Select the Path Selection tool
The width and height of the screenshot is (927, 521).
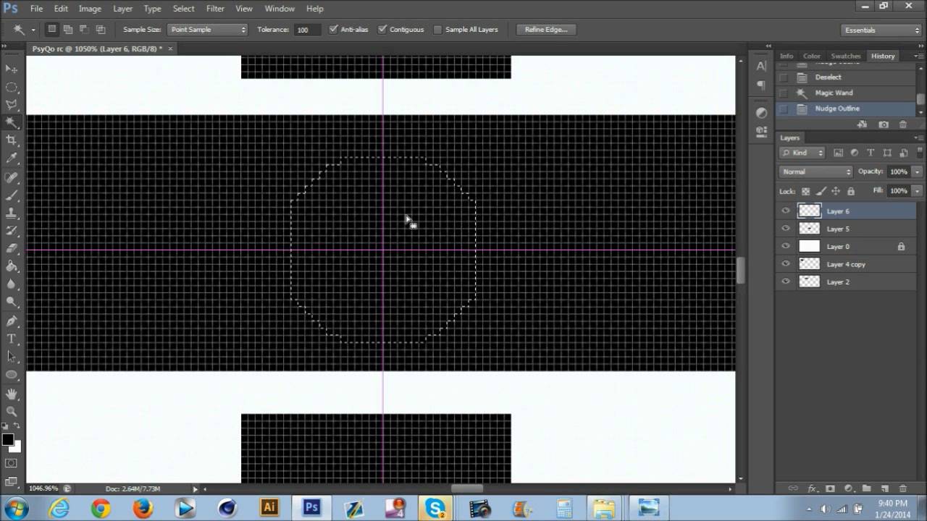point(12,356)
